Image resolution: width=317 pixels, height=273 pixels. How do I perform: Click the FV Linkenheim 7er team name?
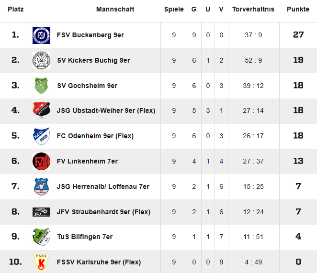[x=87, y=161]
